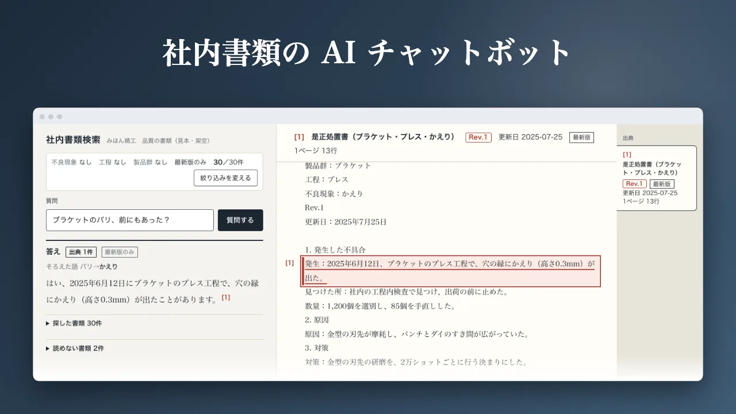The width and height of the screenshot is (736, 414).
Task: Click the 1ページ 13行 text under document title
Action: tap(316, 151)
